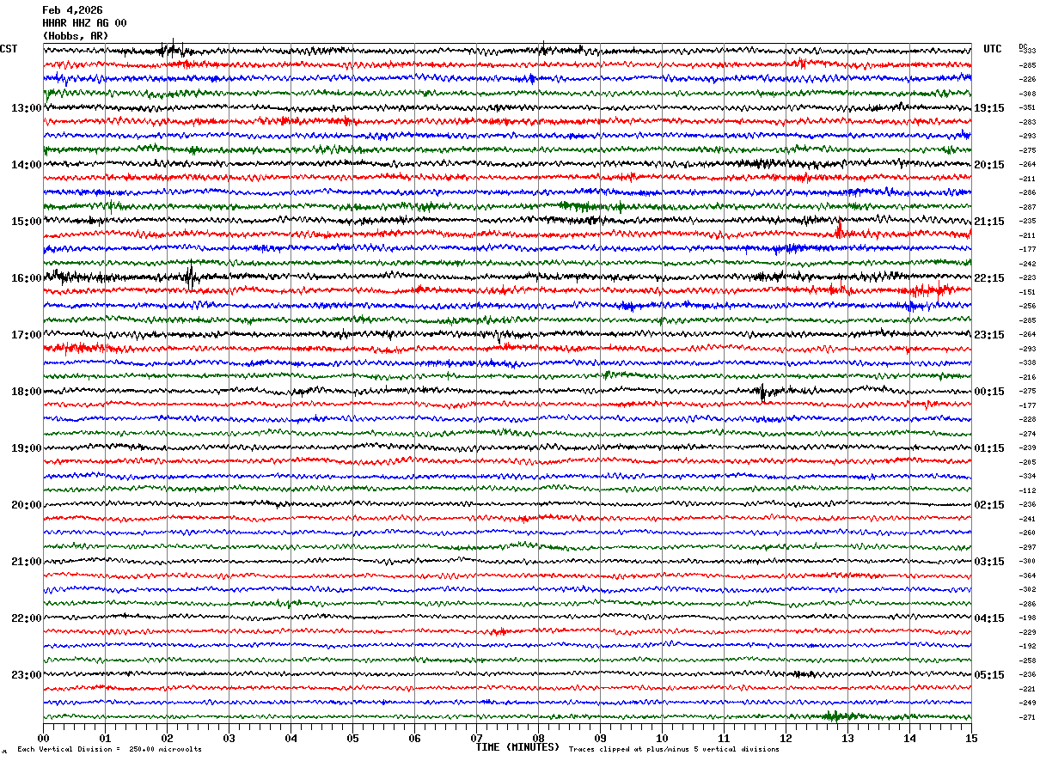Click minute tick "09" on time axis

coord(600,738)
